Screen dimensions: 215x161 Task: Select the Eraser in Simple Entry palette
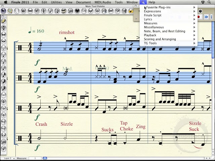pos(4,21)
